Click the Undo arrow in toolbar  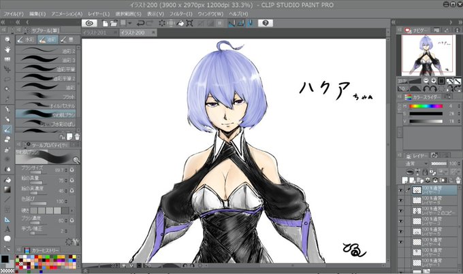140,23
